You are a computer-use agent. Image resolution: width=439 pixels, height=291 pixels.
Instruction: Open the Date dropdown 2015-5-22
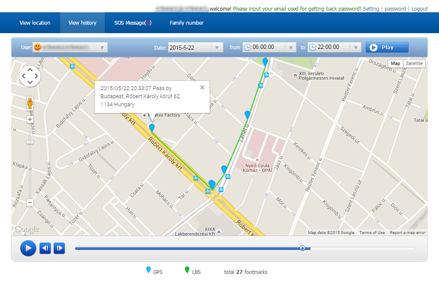click(x=217, y=47)
